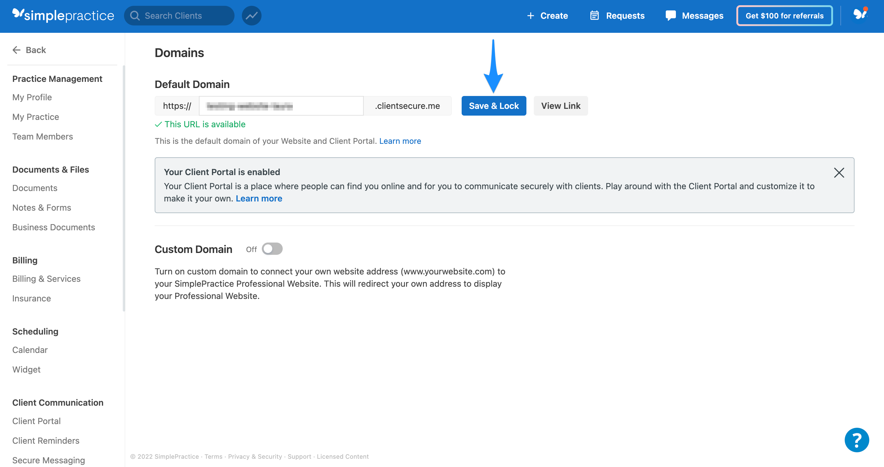Screen dimensions: 884x467
Task: Open My Profile settings
Action: [x=32, y=98]
